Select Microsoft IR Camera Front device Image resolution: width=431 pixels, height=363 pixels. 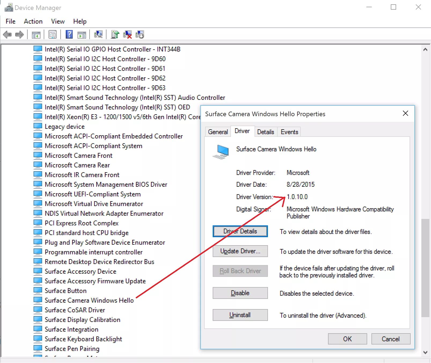click(x=82, y=175)
